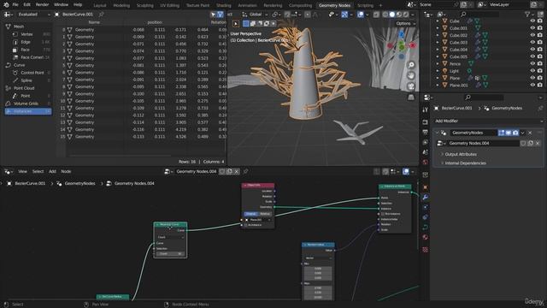Open the Render properties tab icon
The image size is (547, 308).
tap(425, 121)
